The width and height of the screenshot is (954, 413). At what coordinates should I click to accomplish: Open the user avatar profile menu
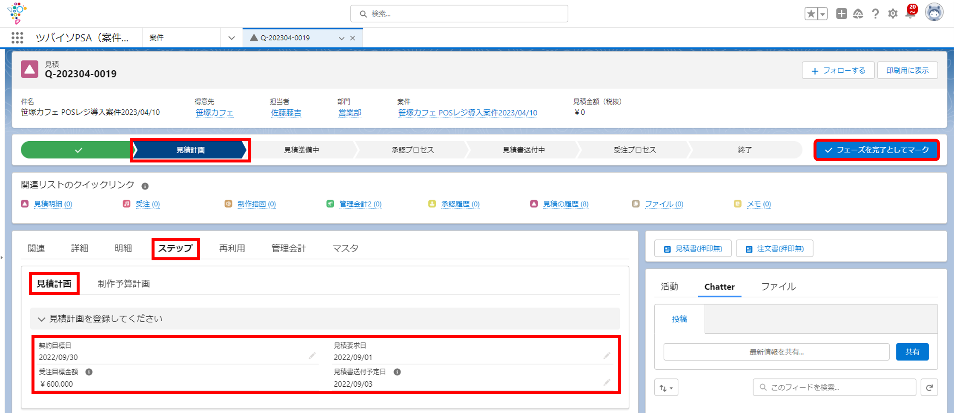click(x=934, y=12)
